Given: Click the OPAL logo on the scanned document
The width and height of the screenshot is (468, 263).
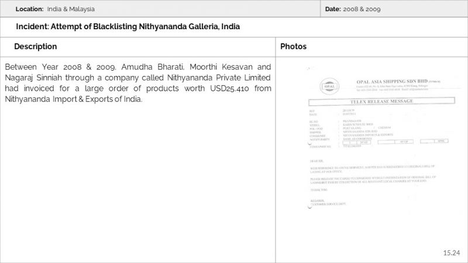Looking at the screenshot, I should [329, 85].
